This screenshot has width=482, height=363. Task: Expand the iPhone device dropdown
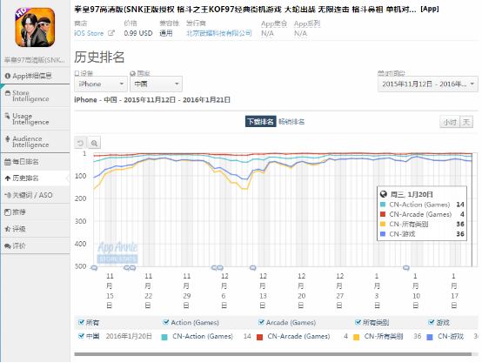[101, 84]
